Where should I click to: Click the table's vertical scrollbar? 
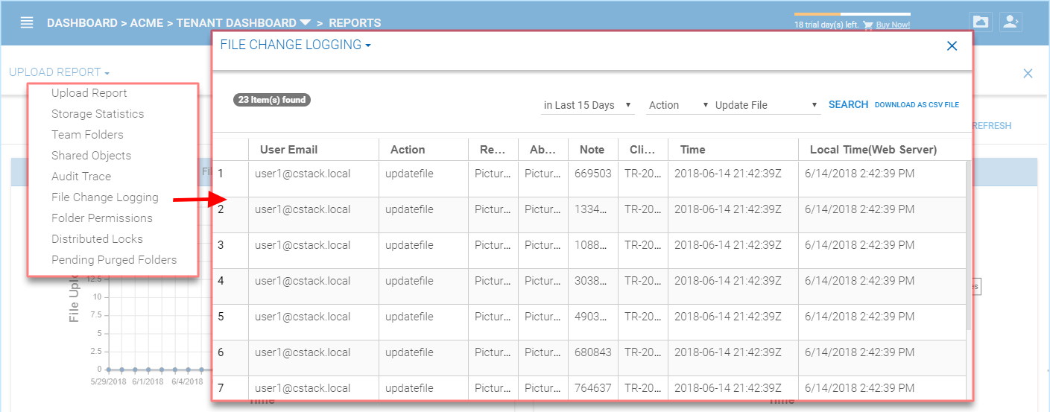pyautogui.click(x=969, y=246)
